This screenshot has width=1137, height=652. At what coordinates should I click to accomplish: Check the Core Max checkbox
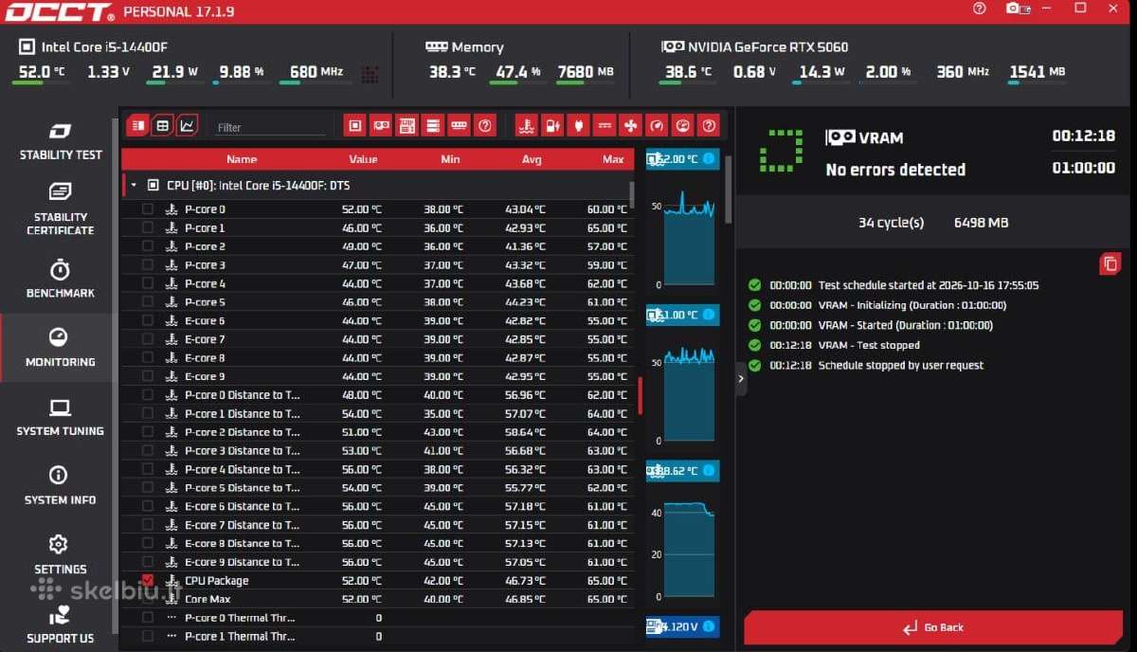click(147, 599)
